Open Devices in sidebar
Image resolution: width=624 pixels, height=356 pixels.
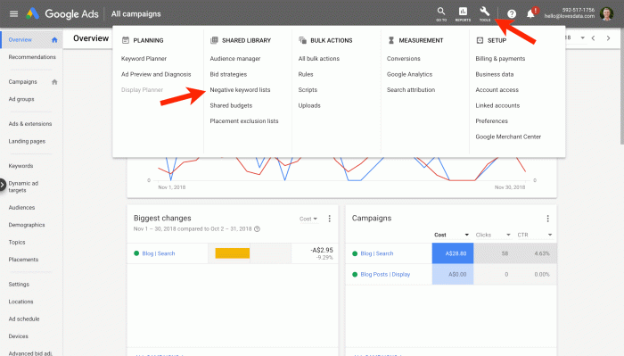[x=19, y=336]
